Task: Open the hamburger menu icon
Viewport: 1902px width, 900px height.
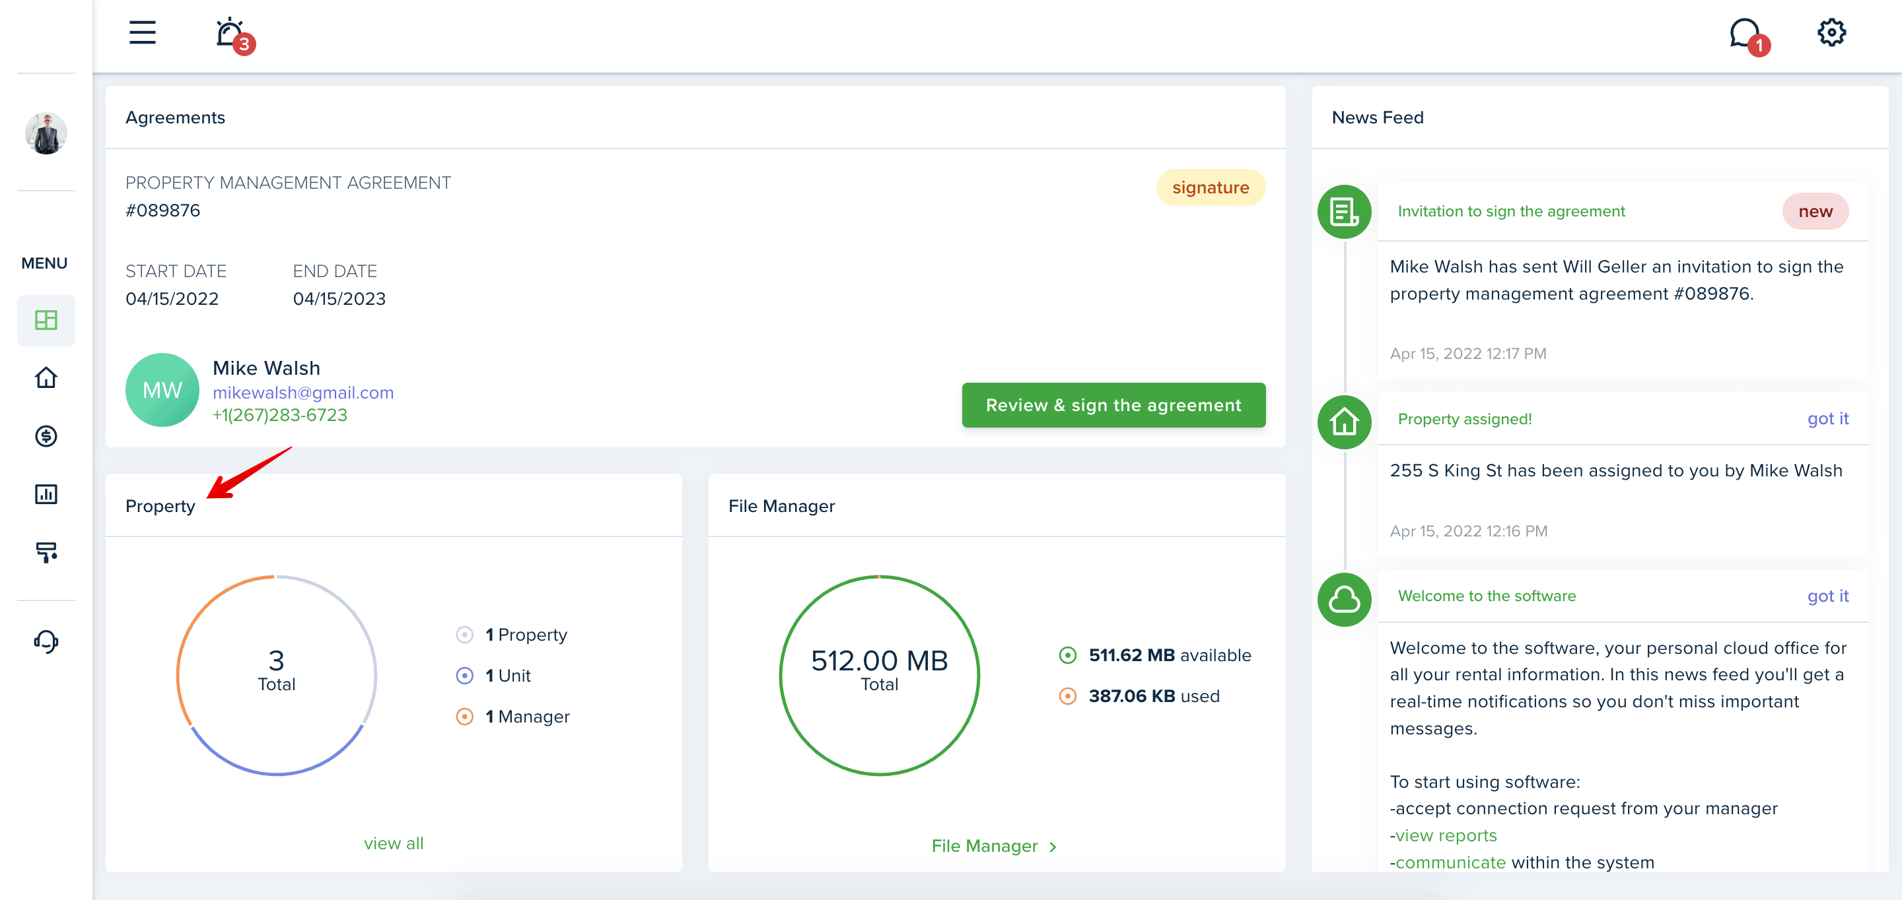Action: (143, 32)
